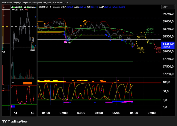Viewport: 177px width, 126px height.
Task: Click the red dotted annotation box
Action: point(159,49)
